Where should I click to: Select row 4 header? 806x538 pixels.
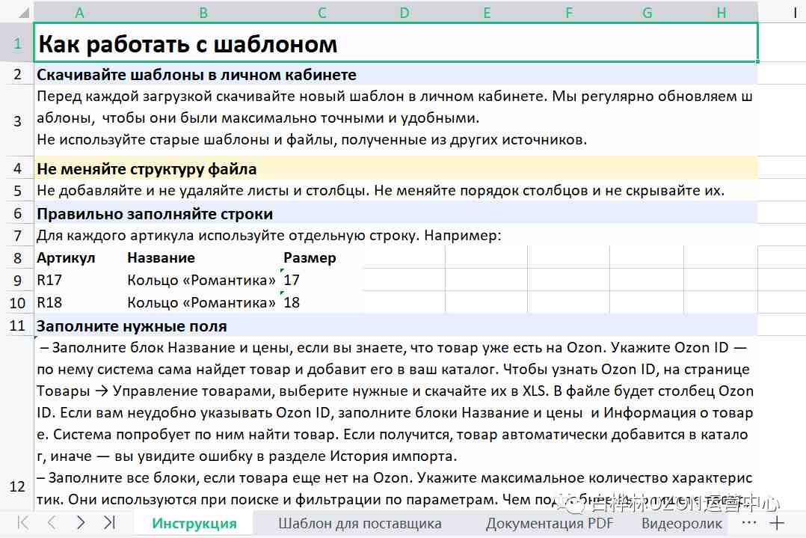pos(17,168)
